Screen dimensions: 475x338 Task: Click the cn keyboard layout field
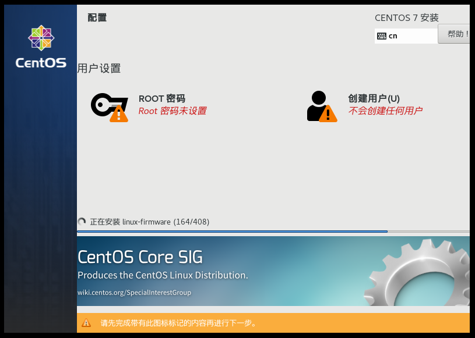pyautogui.click(x=406, y=36)
